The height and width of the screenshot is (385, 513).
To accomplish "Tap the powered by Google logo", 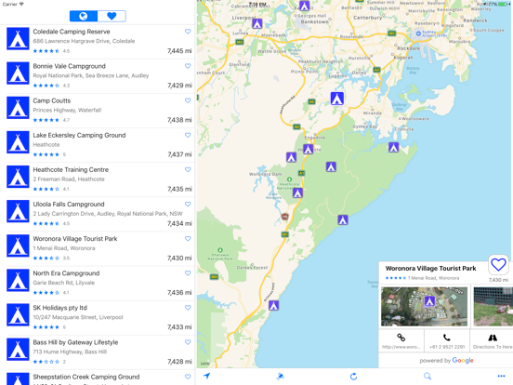I will (447, 361).
